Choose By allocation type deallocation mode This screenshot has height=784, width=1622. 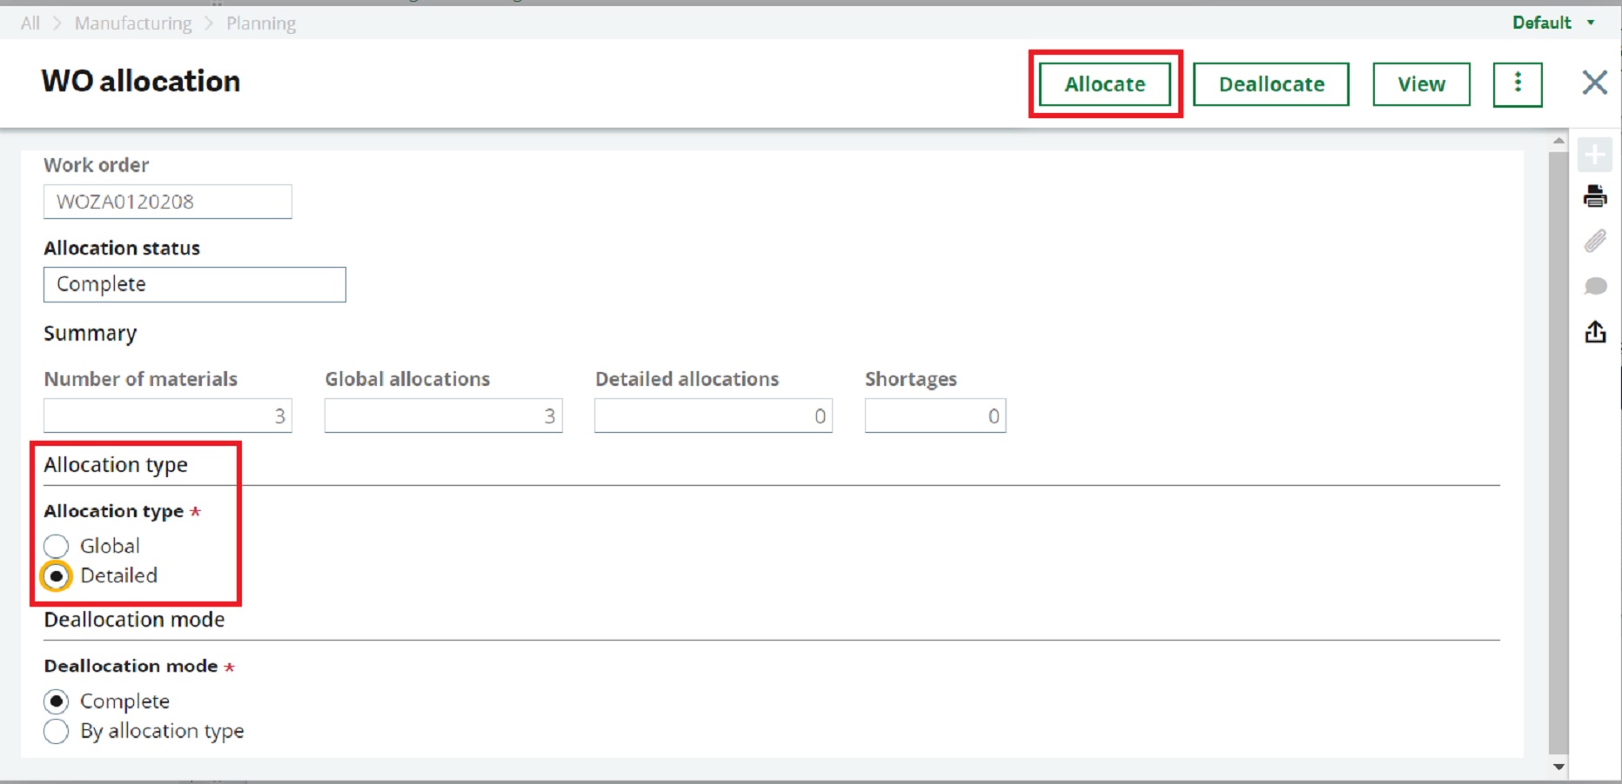coord(56,731)
